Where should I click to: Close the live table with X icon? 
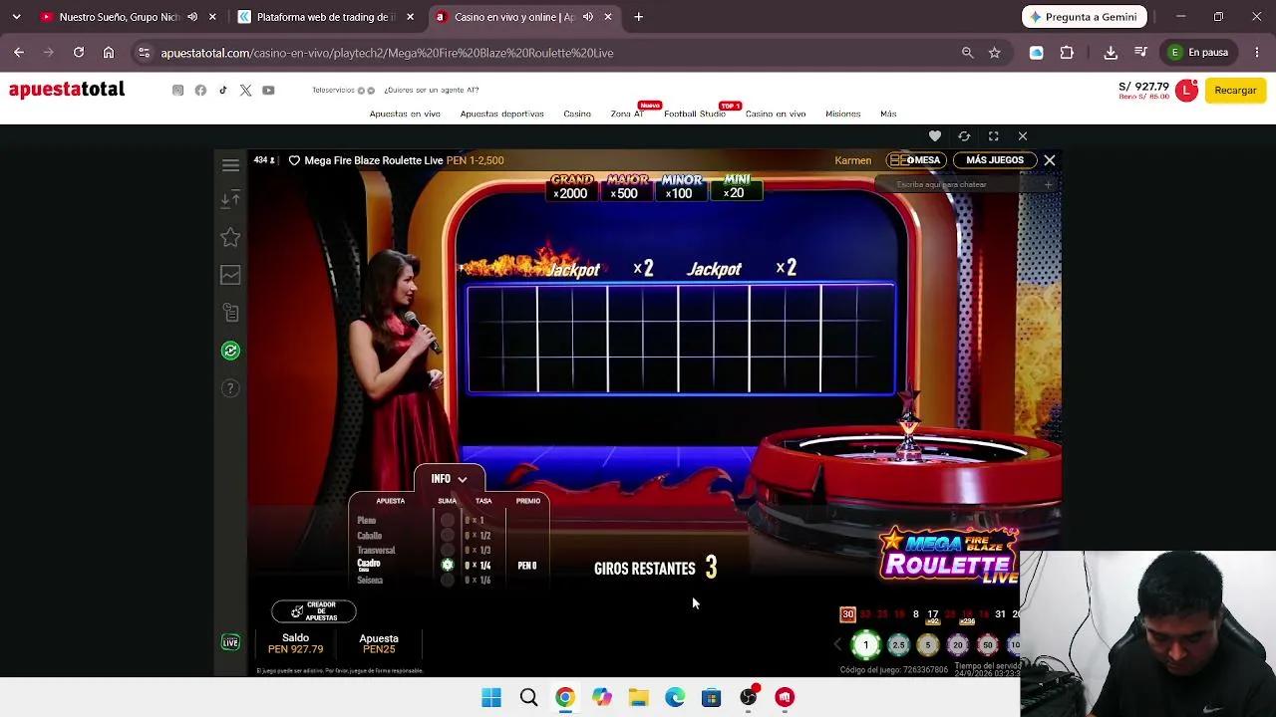tap(1050, 160)
